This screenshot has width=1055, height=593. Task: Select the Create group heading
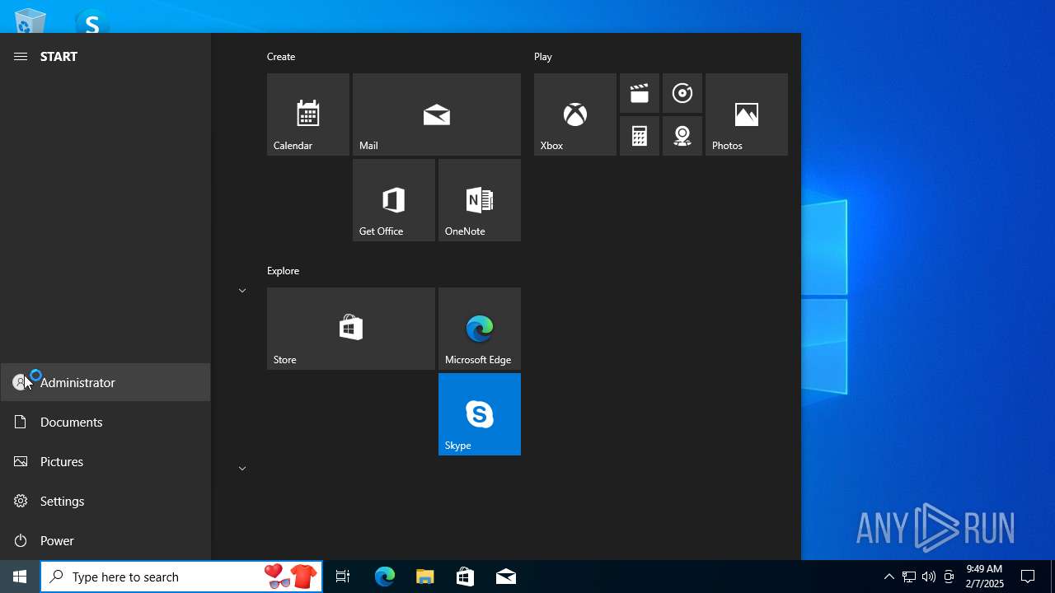click(x=281, y=56)
